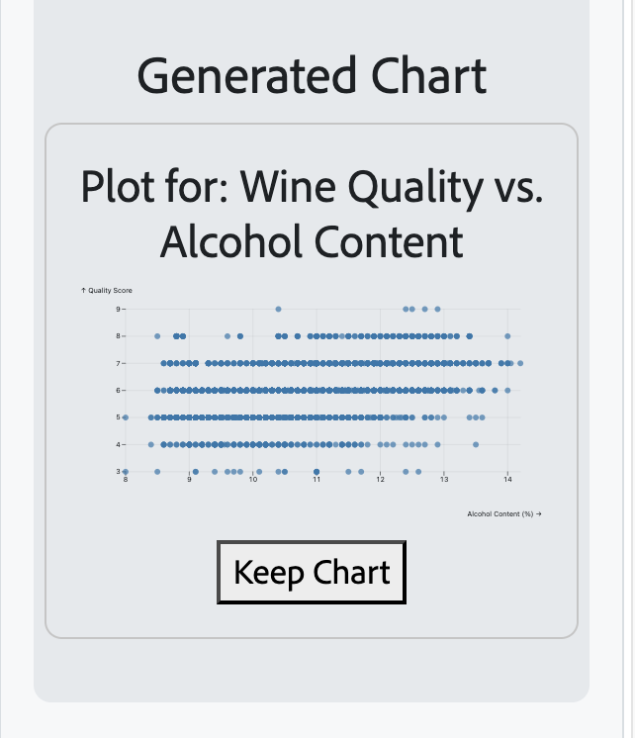Select the rightmost point on the quality 4 row

476,444
